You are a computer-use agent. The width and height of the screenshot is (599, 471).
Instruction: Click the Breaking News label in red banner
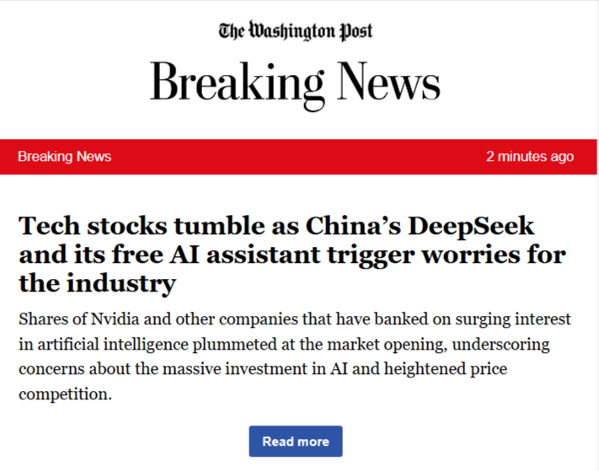(65, 157)
